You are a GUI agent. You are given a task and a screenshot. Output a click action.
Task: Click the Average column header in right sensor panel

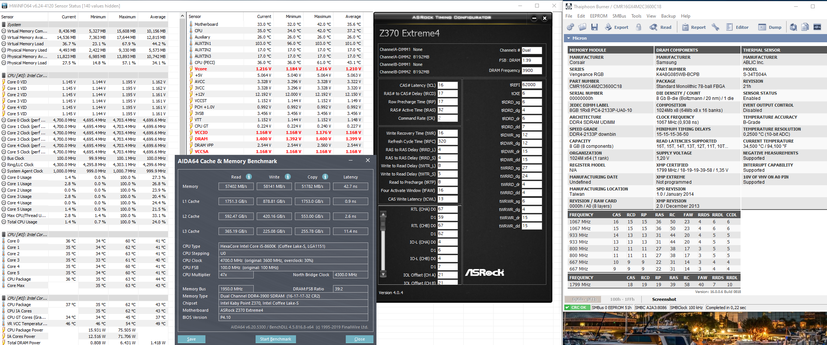tap(353, 16)
